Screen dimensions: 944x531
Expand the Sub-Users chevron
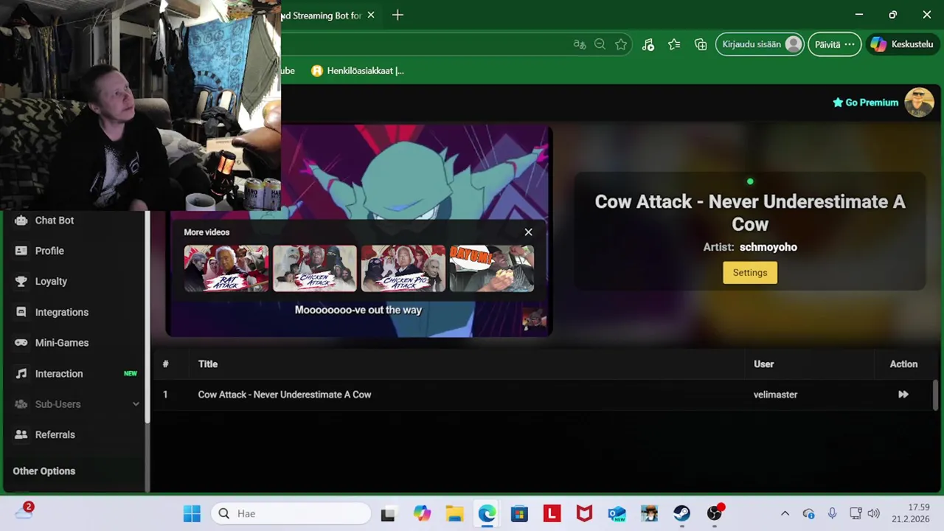pos(136,404)
